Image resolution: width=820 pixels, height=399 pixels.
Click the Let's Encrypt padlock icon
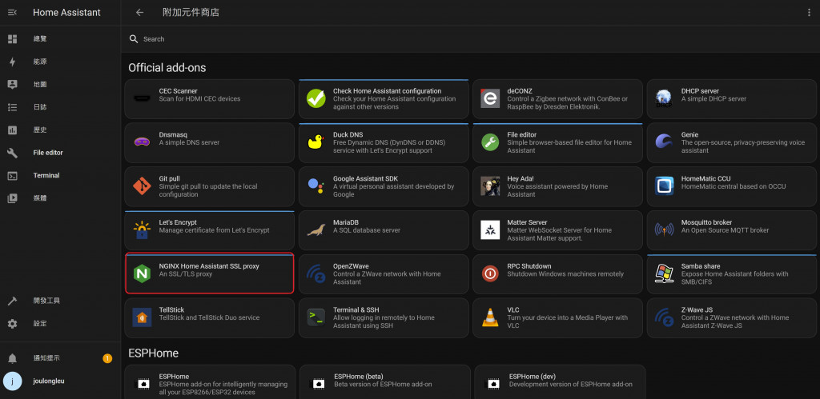click(142, 229)
